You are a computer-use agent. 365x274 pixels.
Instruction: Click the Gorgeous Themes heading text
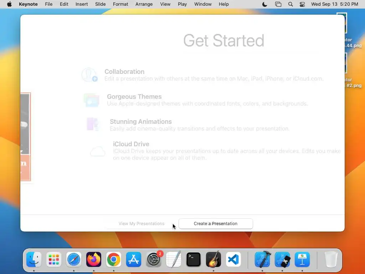[134, 96]
